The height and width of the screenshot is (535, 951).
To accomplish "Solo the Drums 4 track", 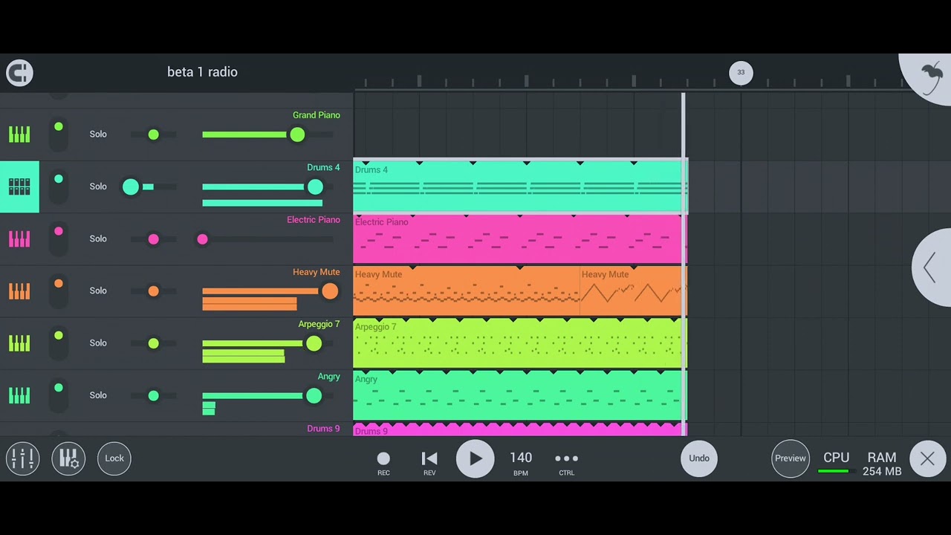I will click(98, 187).
